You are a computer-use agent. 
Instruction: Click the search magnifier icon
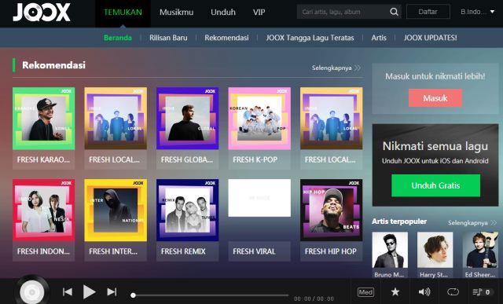[x=394, y=12]
